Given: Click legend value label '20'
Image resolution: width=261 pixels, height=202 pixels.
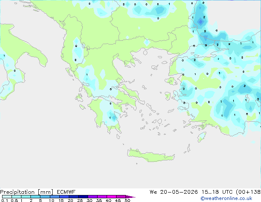Looking at the screenshot, I should pyautogui.click(x=70, y=200).
